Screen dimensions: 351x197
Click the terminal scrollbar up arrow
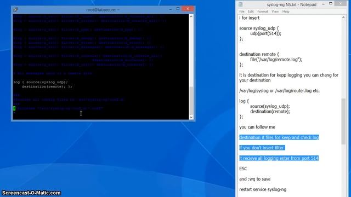tap(191, 16)
